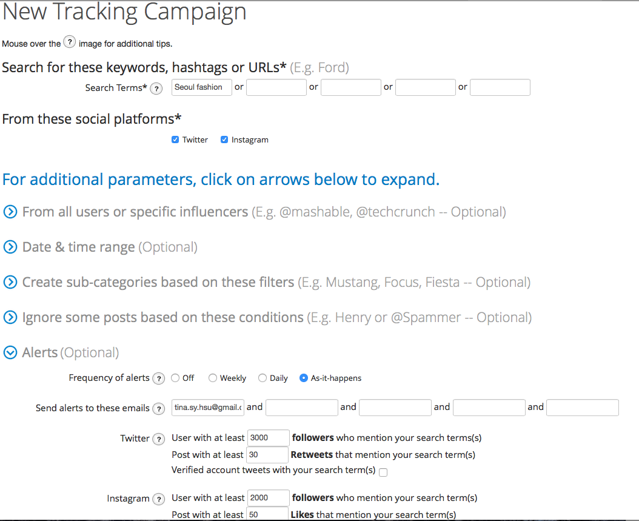Click the help icon in the mouse-over tip line
Viewport: 639px width, 521px height.
tap(70, 42)
